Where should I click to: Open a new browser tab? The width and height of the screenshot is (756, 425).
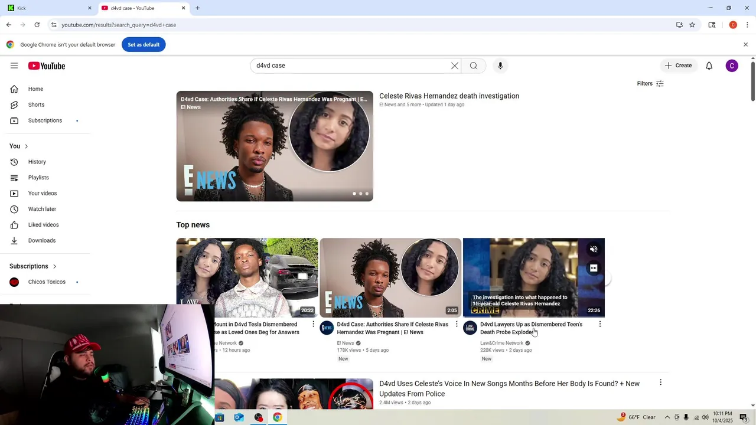(x=197, y=8)
